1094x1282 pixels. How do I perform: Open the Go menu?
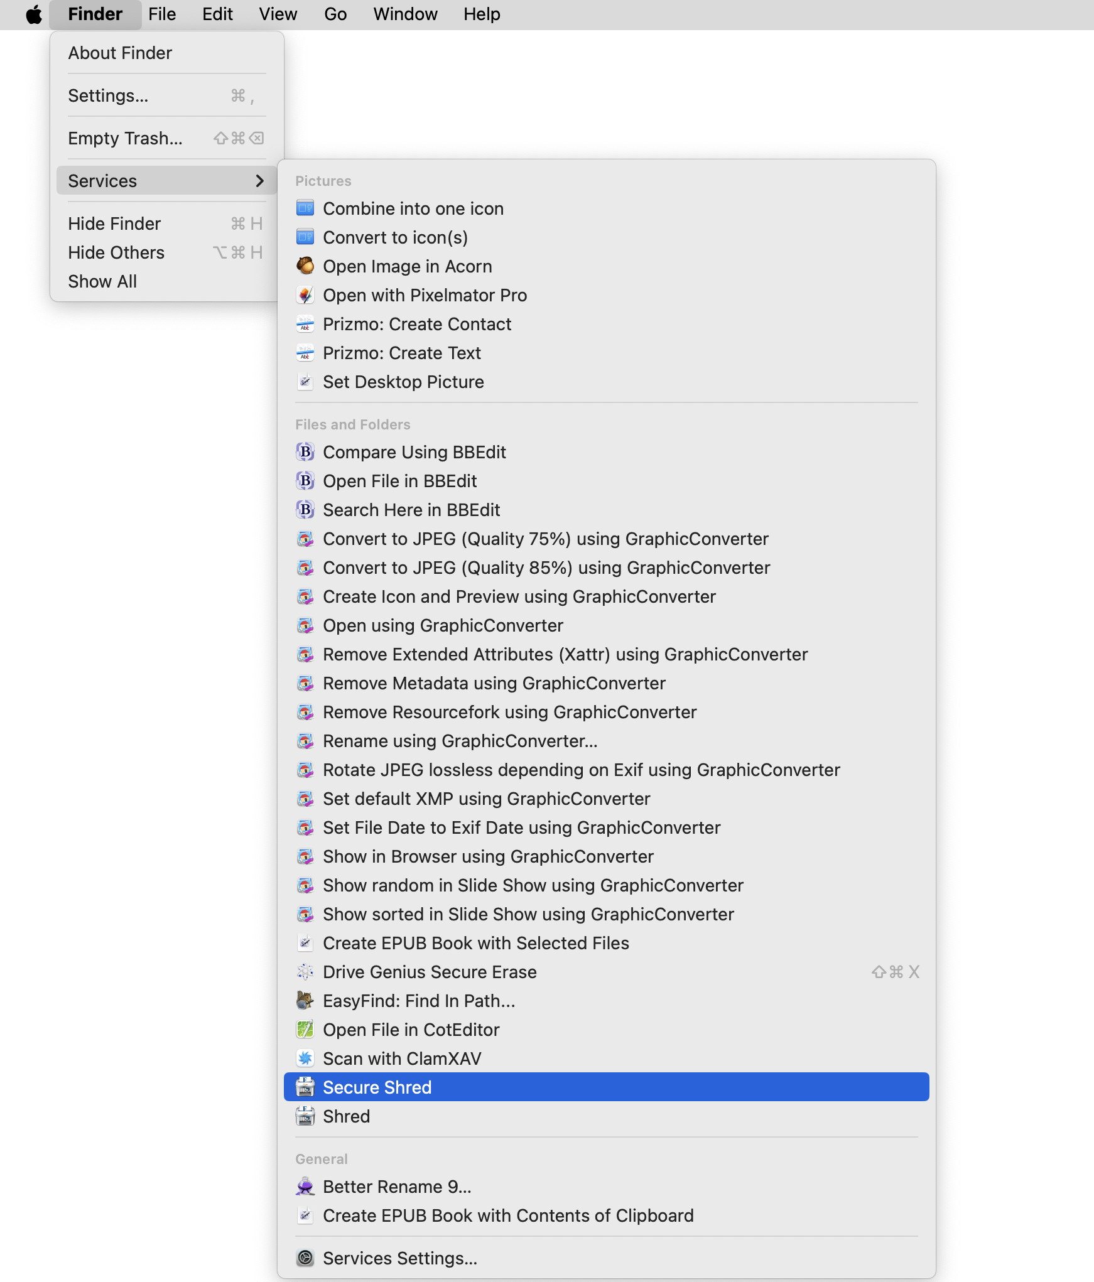(335, 14)
